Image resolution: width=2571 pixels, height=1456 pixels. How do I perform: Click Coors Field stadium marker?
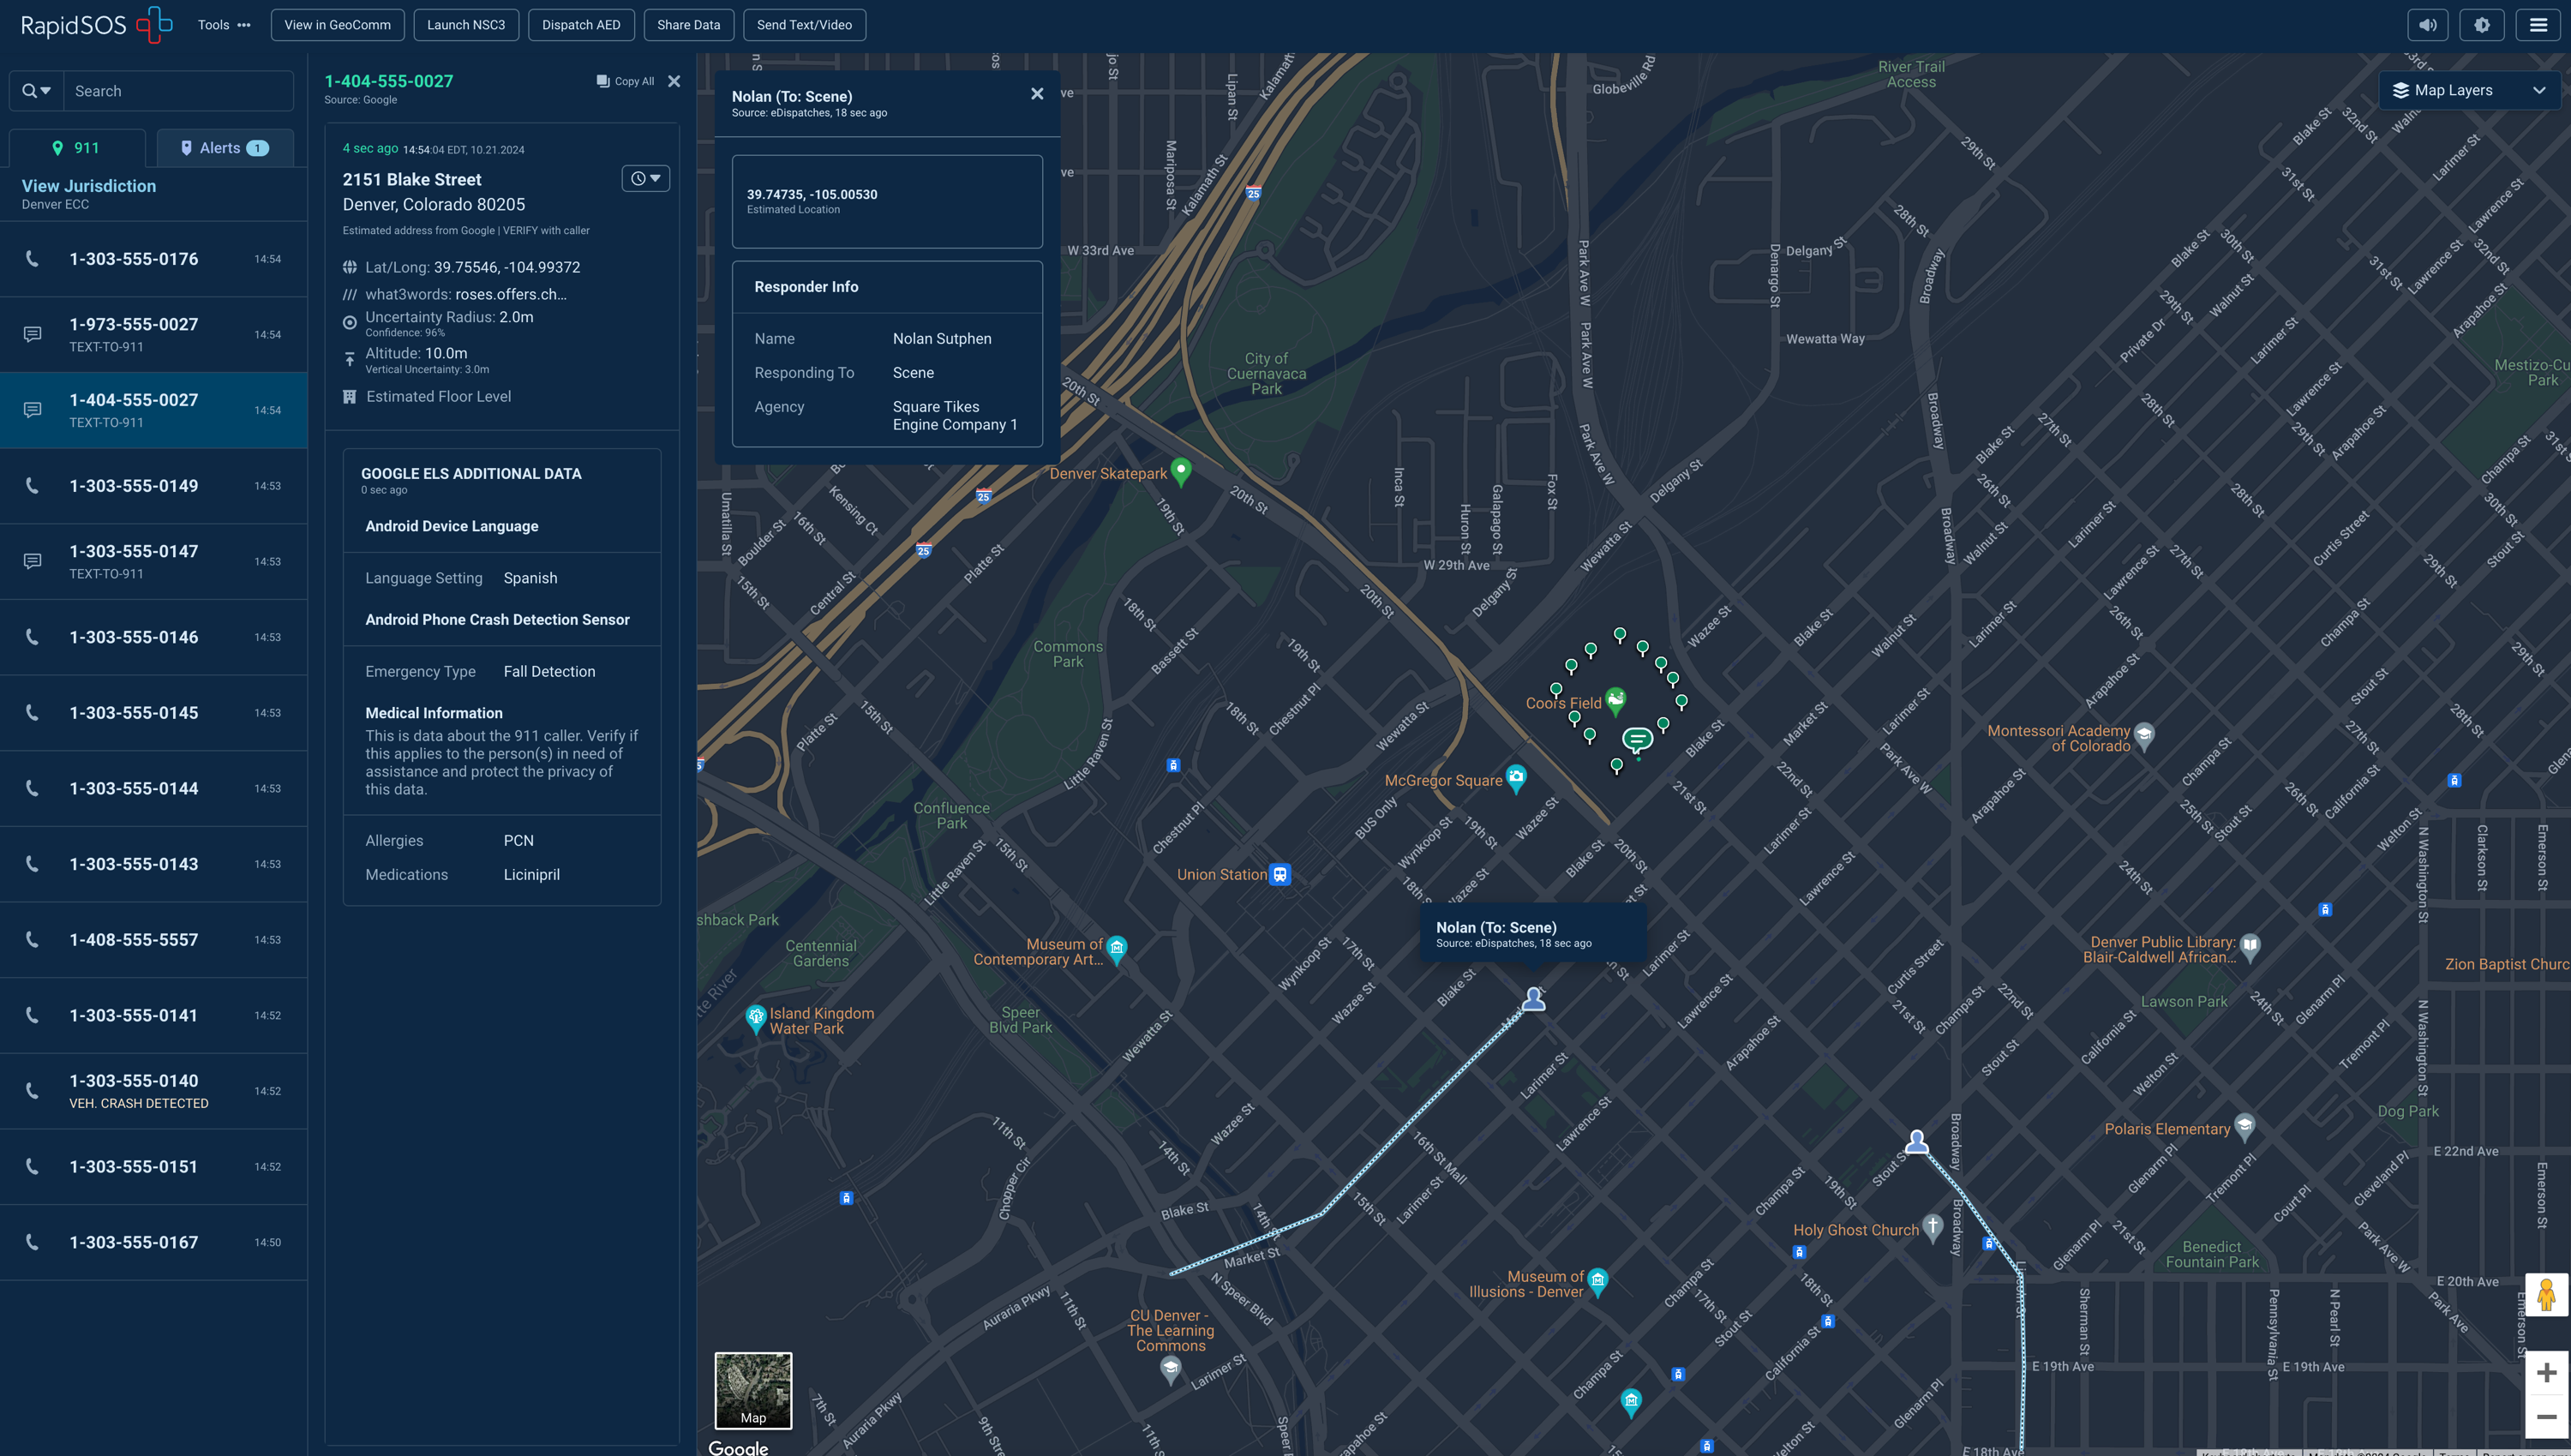[x=1615, y=700]
